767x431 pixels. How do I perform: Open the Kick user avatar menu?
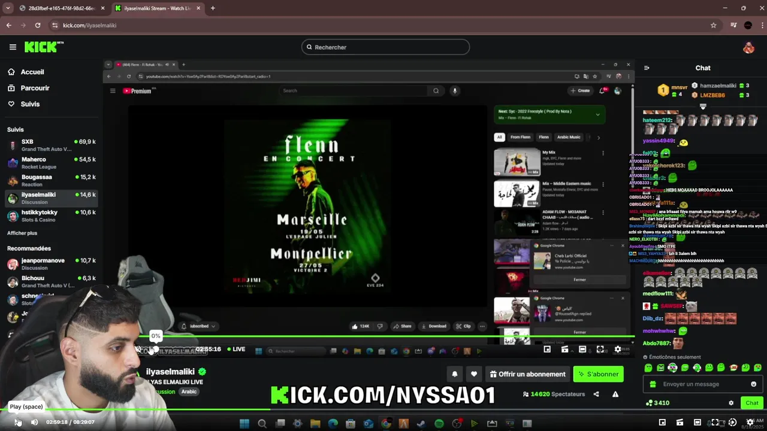click(748, 47)
